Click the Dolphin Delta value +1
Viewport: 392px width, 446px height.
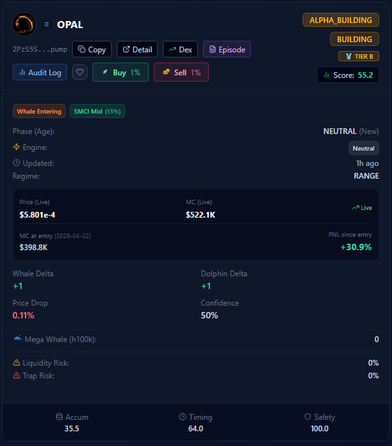206,286
